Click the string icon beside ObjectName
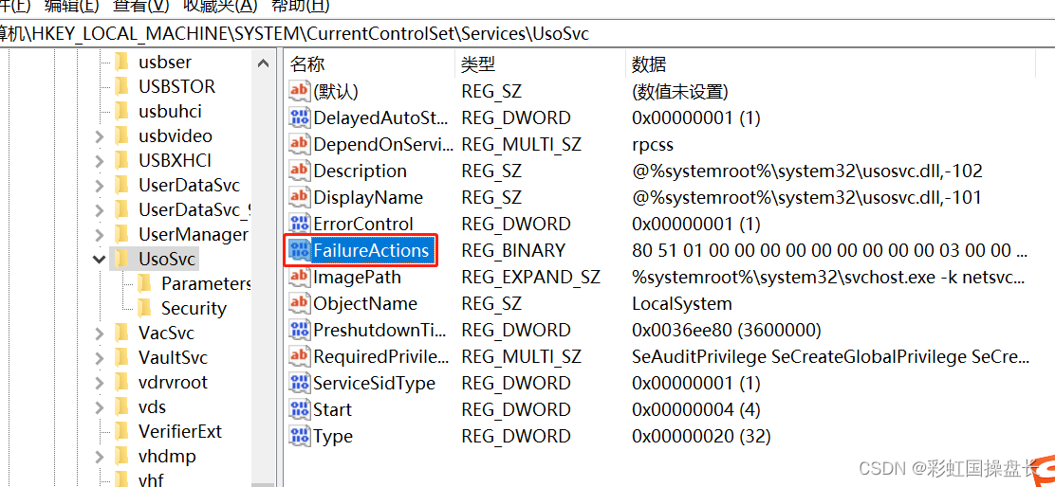 300,303
